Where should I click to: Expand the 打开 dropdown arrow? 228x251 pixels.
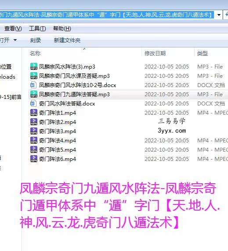coord(15,40)
